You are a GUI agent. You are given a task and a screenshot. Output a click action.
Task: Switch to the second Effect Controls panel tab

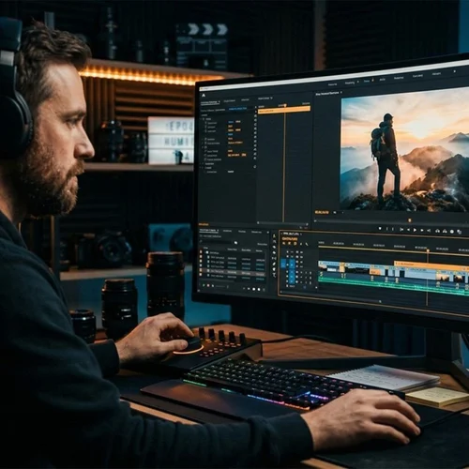point(229,100)
